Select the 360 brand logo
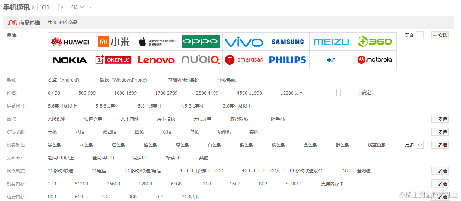 point(375,42)
